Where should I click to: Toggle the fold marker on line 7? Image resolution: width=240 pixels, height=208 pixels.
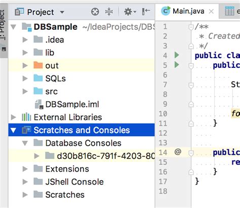click(191, 85)
